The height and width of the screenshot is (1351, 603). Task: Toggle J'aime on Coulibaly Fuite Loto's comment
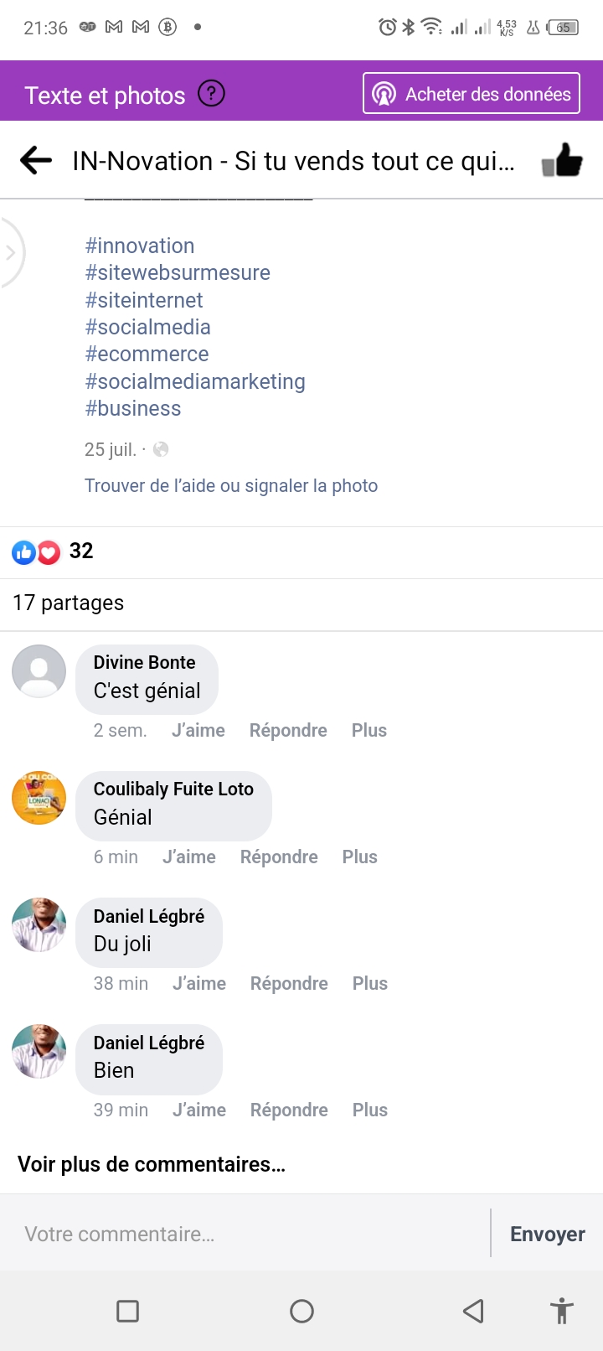click(x=189, y=857)
